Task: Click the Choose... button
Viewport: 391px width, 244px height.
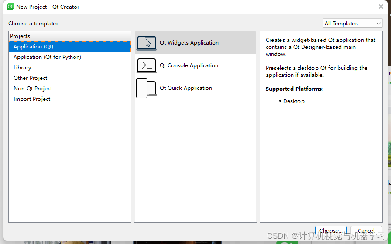Action: tap(331, 231)
